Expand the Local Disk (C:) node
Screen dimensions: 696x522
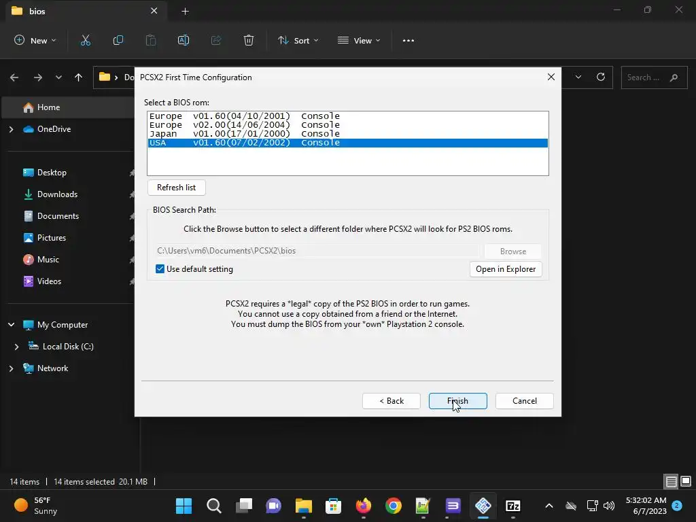pyautogui.click(x=17, y=347)
